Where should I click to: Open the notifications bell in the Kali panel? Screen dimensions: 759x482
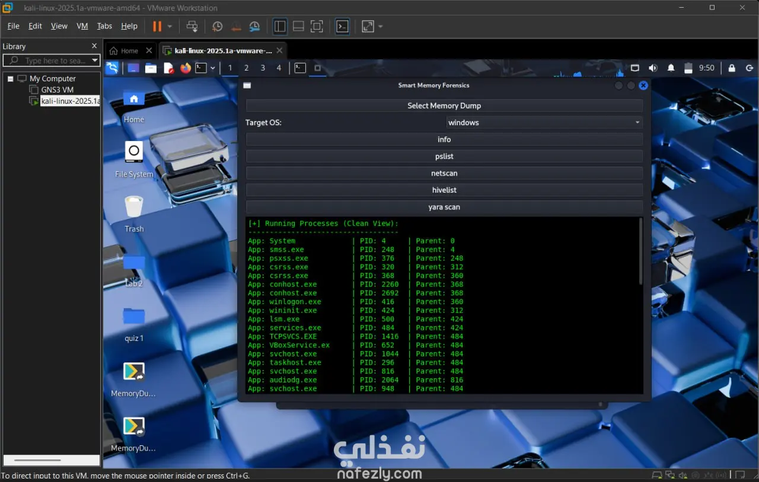coord(671,68)
